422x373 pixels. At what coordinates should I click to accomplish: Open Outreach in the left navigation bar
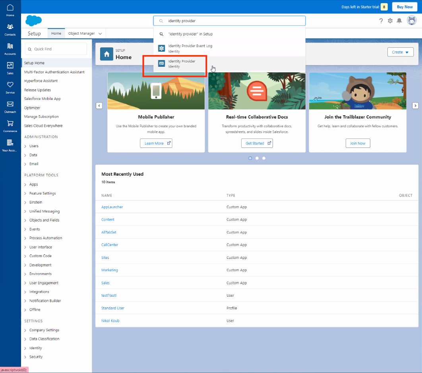point(10,107)
